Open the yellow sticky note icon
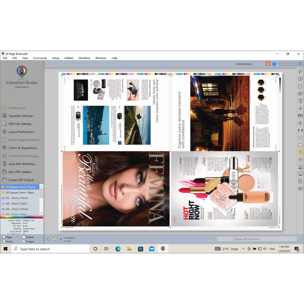 click(54, 239)
